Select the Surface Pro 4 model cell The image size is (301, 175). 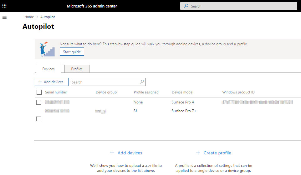tap(183, 102)
